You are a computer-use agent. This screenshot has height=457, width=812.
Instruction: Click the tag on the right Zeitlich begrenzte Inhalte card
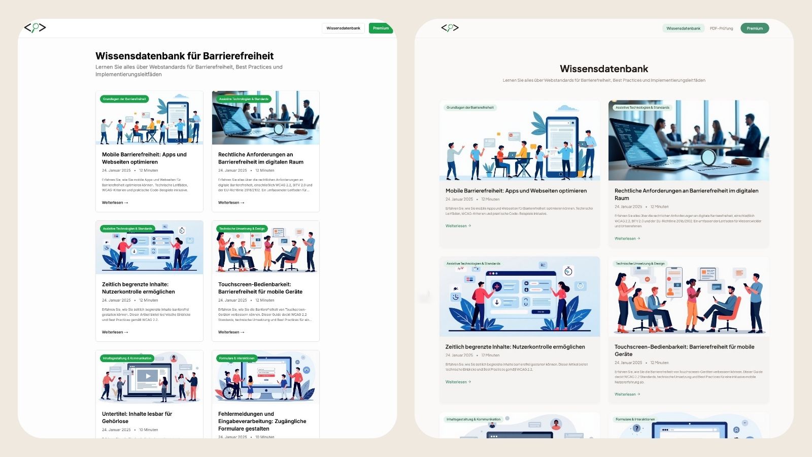[x=473, y=264]
